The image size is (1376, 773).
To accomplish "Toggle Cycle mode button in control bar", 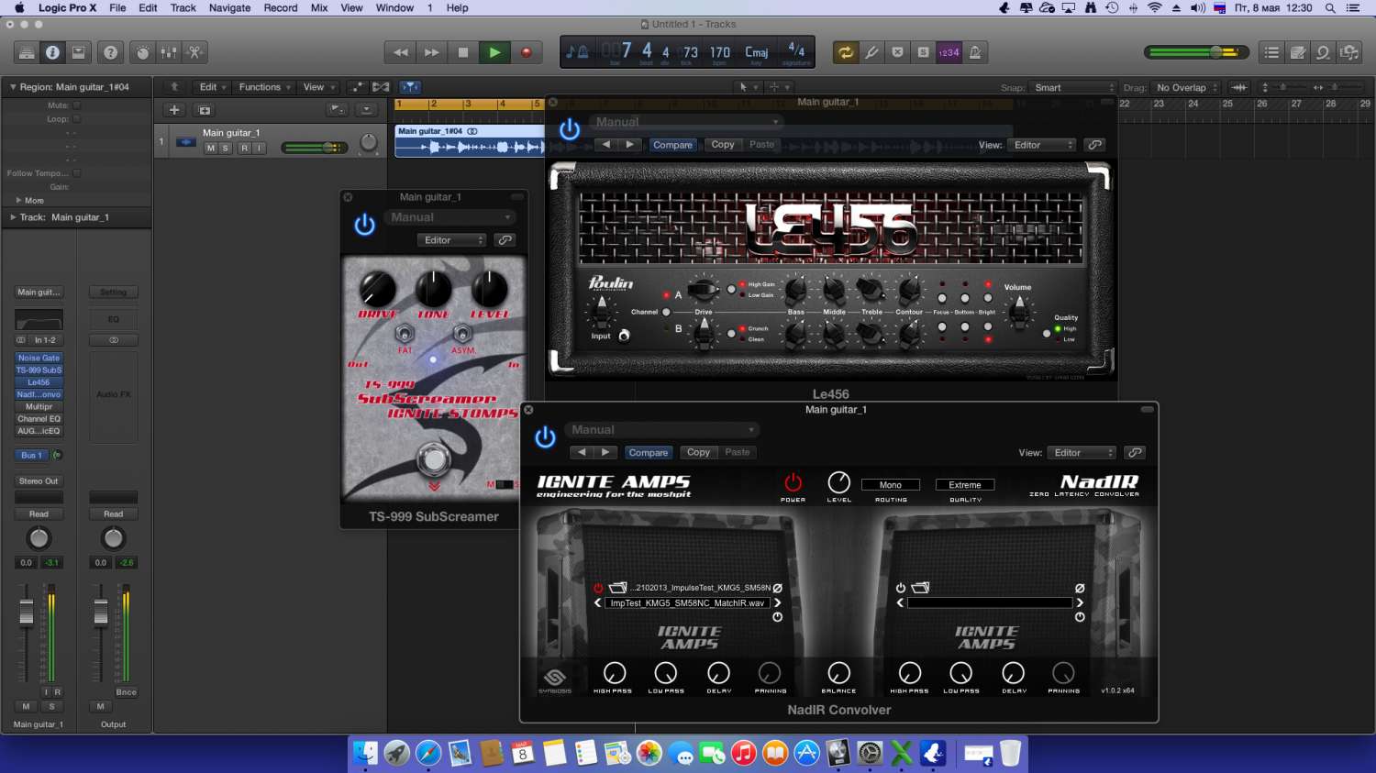I will [x=844, y=52].
